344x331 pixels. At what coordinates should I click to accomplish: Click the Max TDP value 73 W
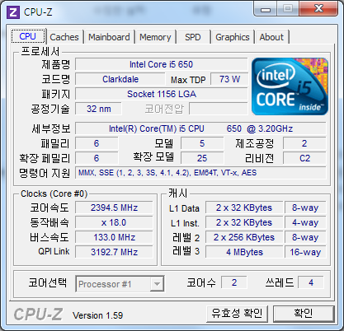click(229, 79)
